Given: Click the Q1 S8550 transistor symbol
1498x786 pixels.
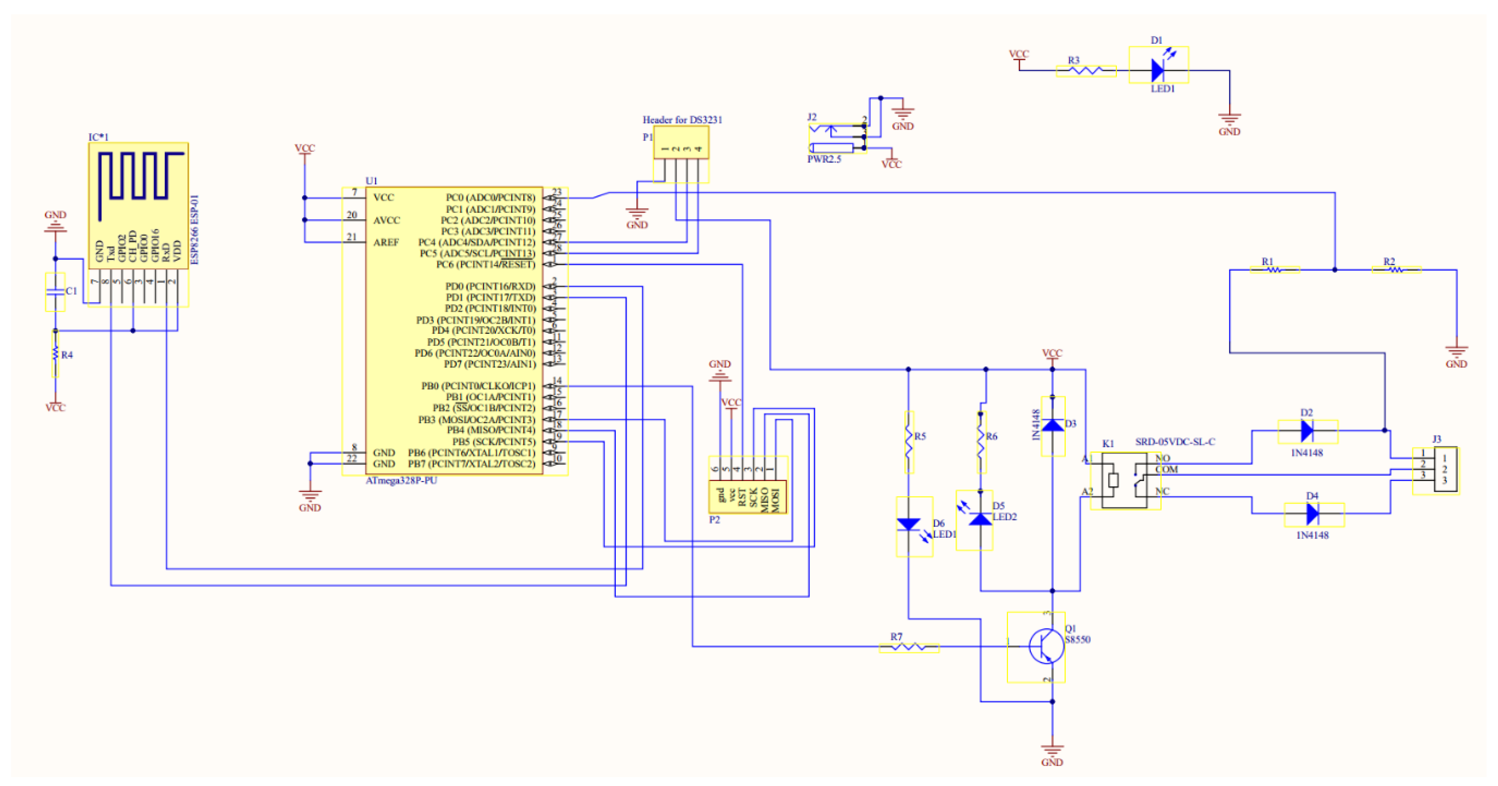Looking at the screenshot, I should pos(1046,646).
